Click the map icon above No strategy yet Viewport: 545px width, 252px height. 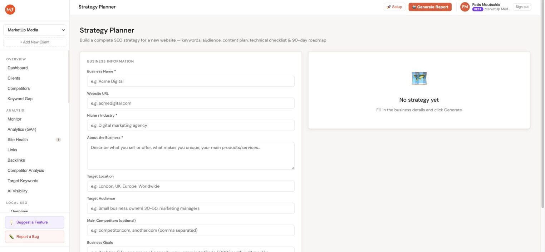pos(419,78)
